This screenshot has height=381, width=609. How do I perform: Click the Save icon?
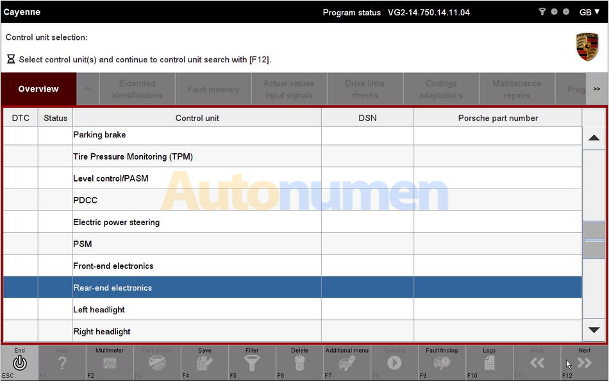(204, 363)
